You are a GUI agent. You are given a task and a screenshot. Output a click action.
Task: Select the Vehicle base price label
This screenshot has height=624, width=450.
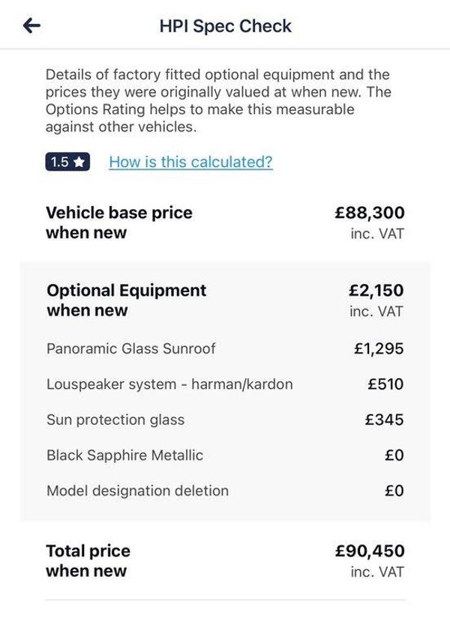click(x=118, y=222)
